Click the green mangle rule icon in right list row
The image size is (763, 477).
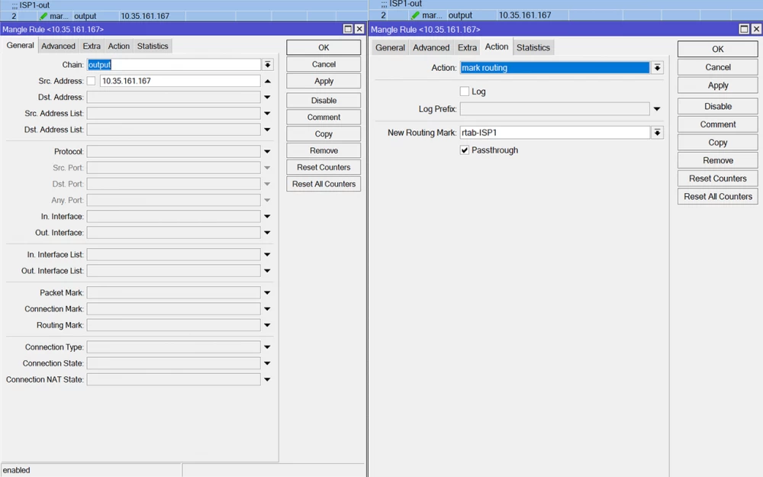point(415,15)
